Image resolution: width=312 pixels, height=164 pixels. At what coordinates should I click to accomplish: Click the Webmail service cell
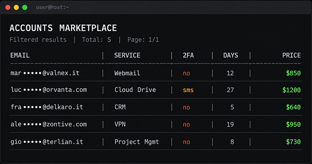[127, 73]
